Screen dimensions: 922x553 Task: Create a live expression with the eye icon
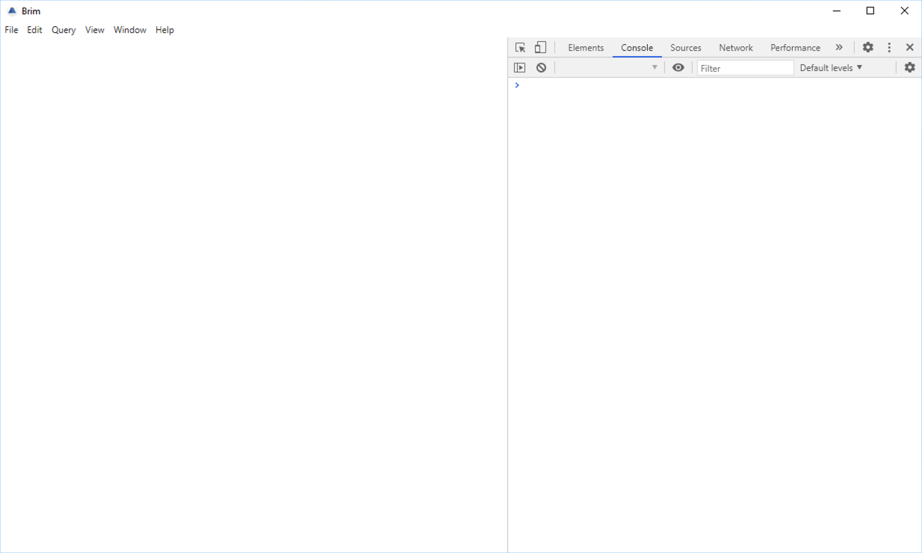(678, 67)
